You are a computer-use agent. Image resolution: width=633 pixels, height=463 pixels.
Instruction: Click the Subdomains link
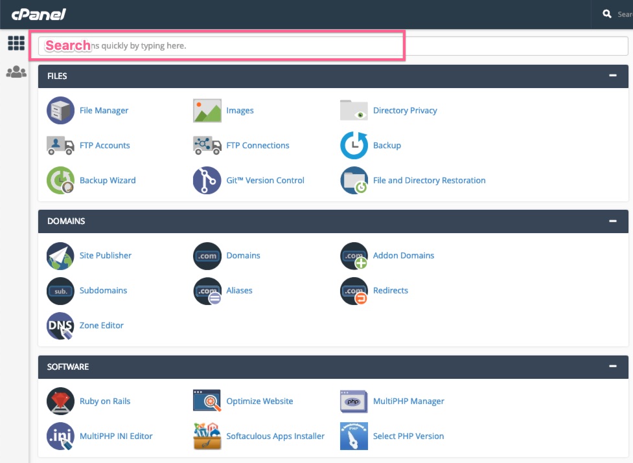point(103,291)
